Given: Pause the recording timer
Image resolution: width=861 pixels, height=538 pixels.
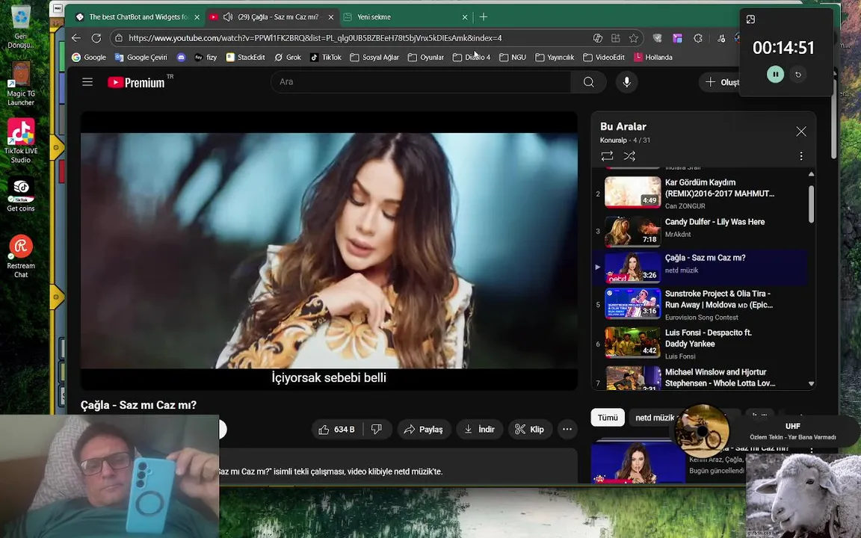Looking at the screenshot, I should [x=775, y=74].
